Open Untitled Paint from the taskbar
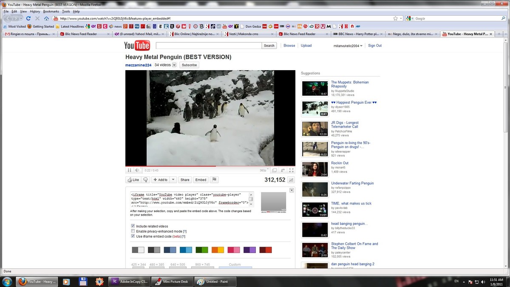This screenshot has width=510, height=287. (215, 281)
